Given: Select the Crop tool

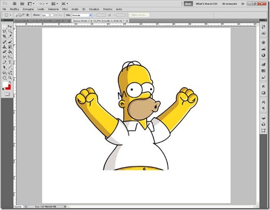Looking at the screenshot, I should tap(4, 36).
